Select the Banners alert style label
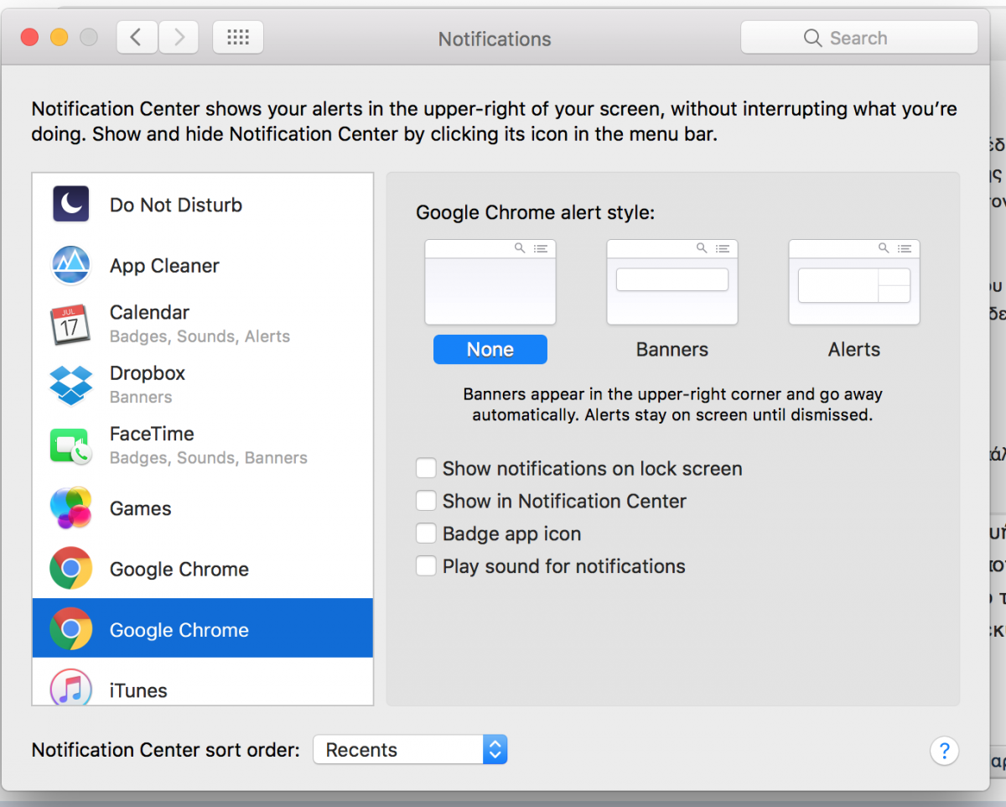The image size is (1006, 807). pos(672,350)
